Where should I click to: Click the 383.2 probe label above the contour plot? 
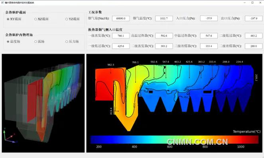coord(201,62)
